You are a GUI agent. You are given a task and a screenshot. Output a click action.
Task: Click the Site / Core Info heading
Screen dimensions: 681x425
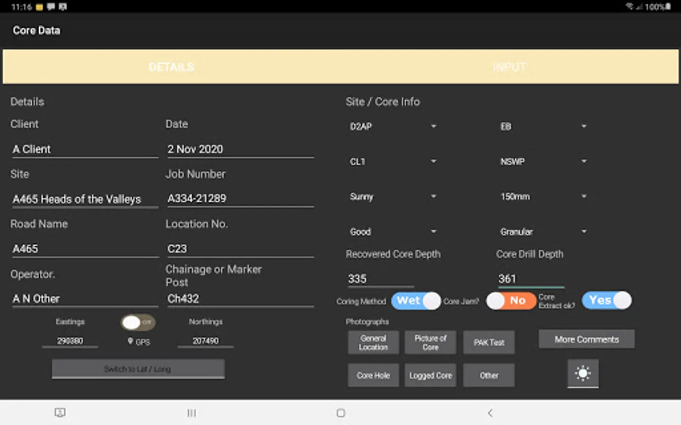[383, 102]
